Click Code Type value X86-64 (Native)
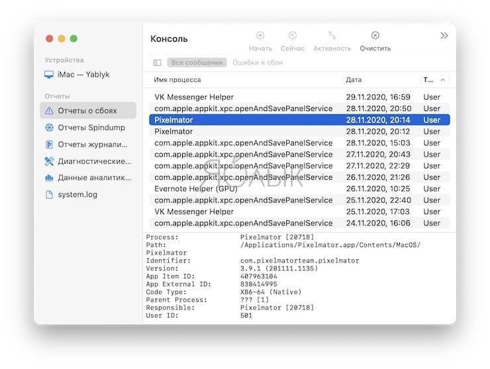 point(271,292)
